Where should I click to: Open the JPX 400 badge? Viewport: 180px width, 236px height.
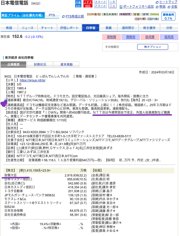coord(88,4)
